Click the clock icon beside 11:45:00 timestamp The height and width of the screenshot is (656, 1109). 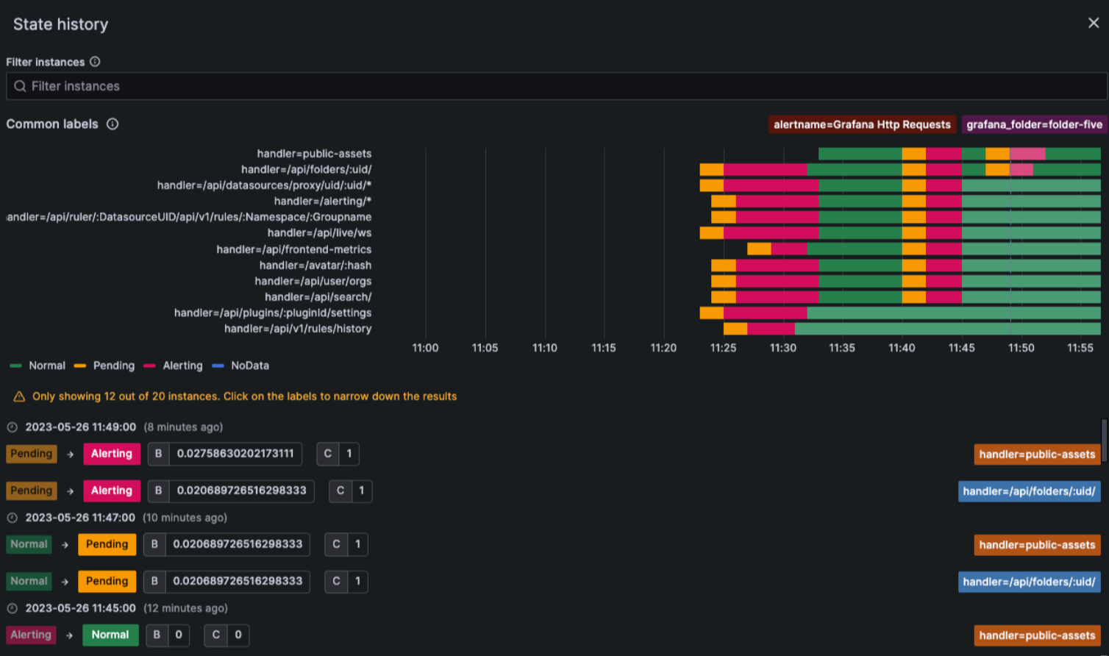click(x=12, y=608)
